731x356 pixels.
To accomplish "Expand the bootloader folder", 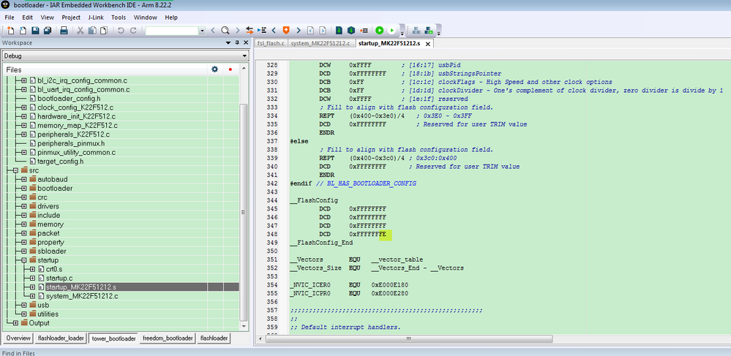I will [24, 189].
